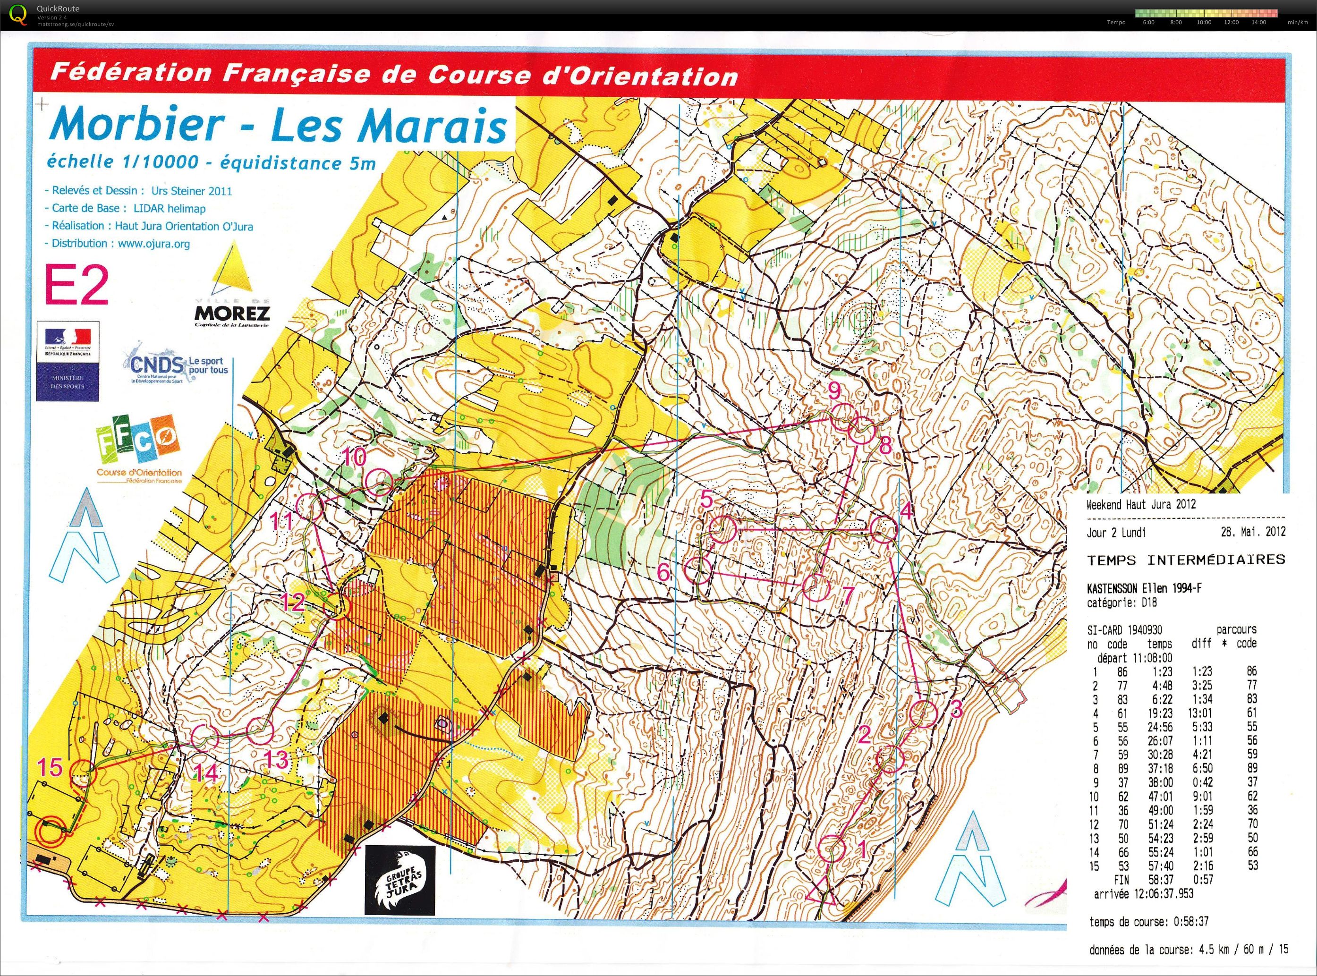
Task: Click the Tempo color gradient scale
Action: (1206, 13)
